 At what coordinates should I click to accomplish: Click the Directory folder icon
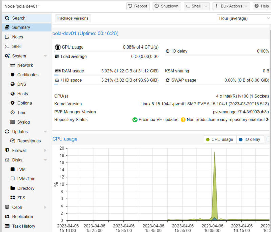pyautogui.click(x=13, y=188)
